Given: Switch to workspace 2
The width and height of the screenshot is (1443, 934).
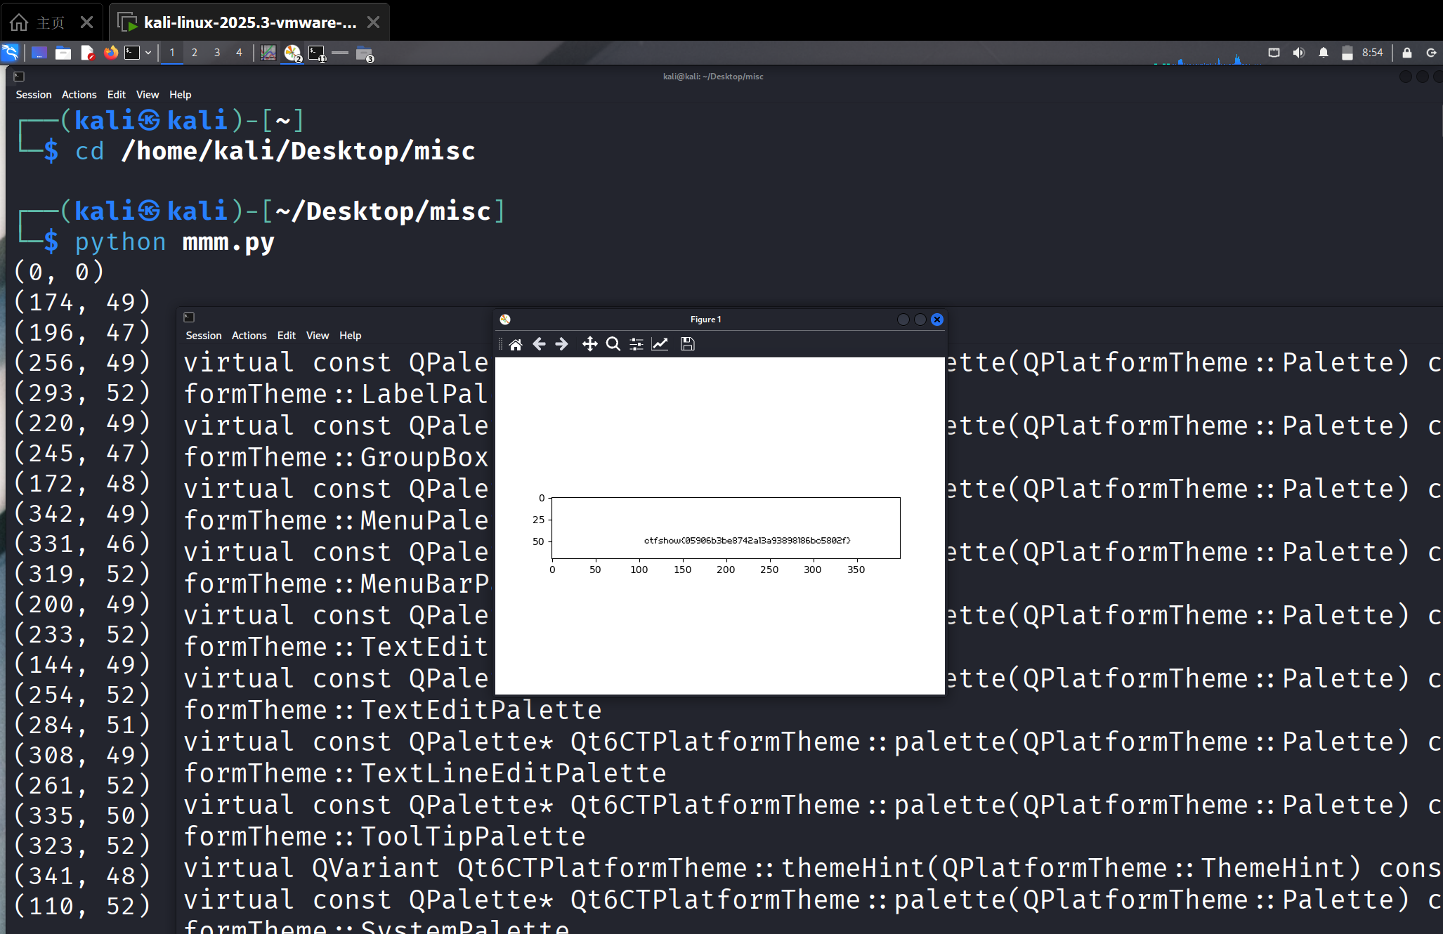Looking at the screenshot, I should [x=195, y=53].
